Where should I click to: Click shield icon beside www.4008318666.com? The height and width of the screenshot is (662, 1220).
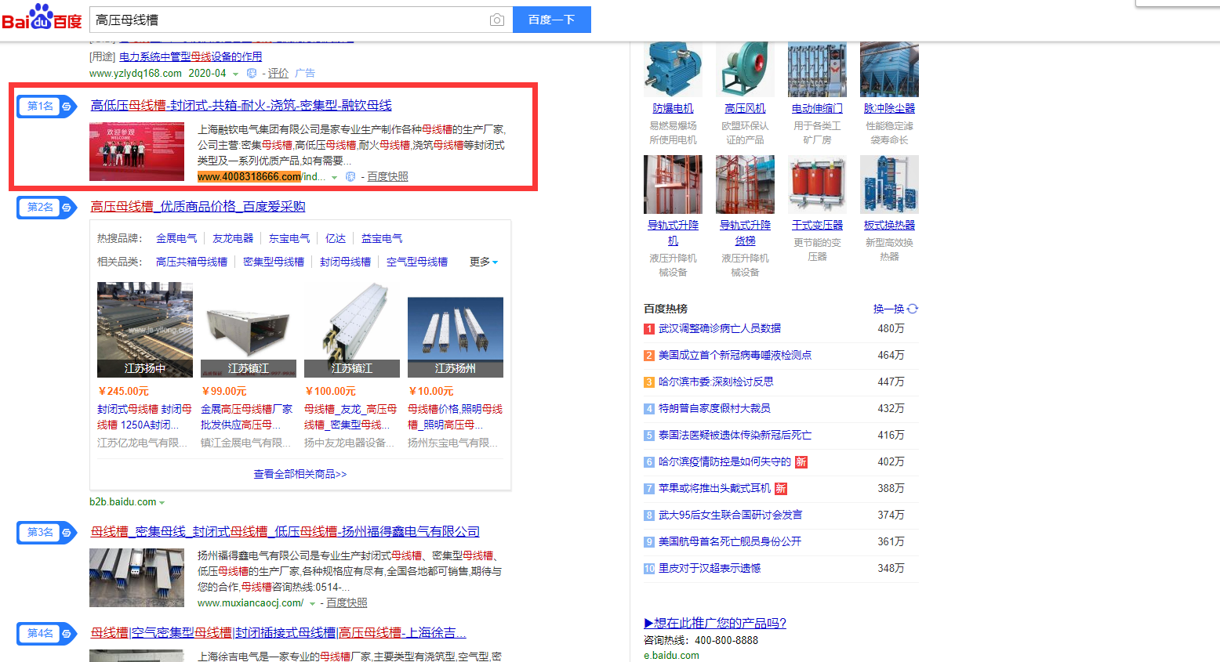(x=350, y=177)
